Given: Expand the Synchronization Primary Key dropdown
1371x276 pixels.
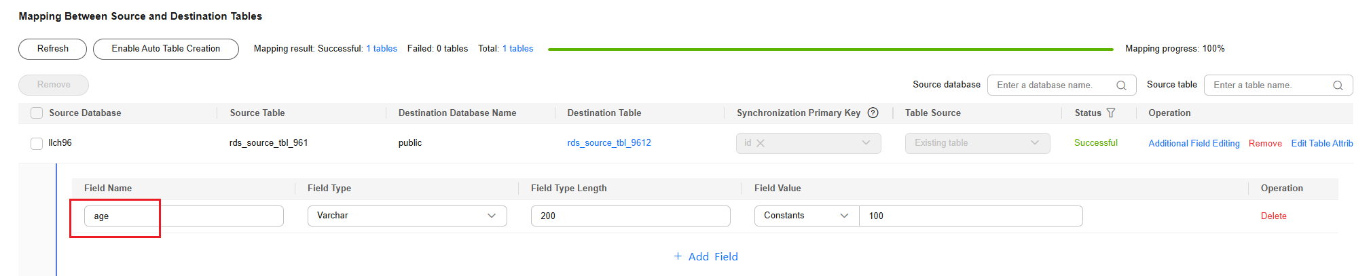Looking at the screenshot, I should pyautogui.click(x=866, y=143).
